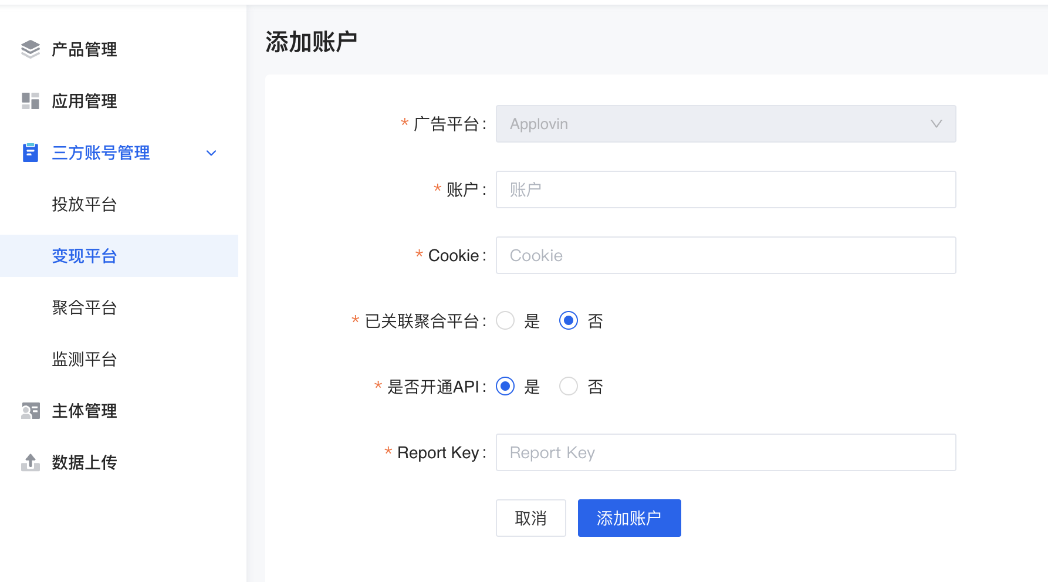Collapse the 三方账号管理 submenu chevron

tap(211, 153)
